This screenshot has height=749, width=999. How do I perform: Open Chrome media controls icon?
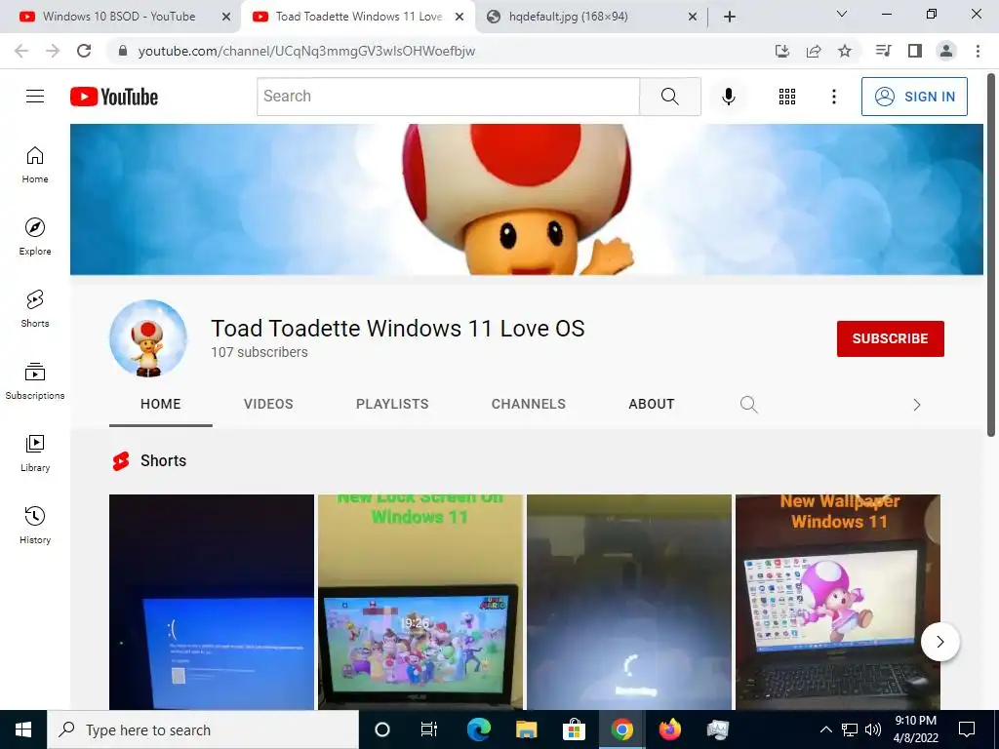pos(883,51)
